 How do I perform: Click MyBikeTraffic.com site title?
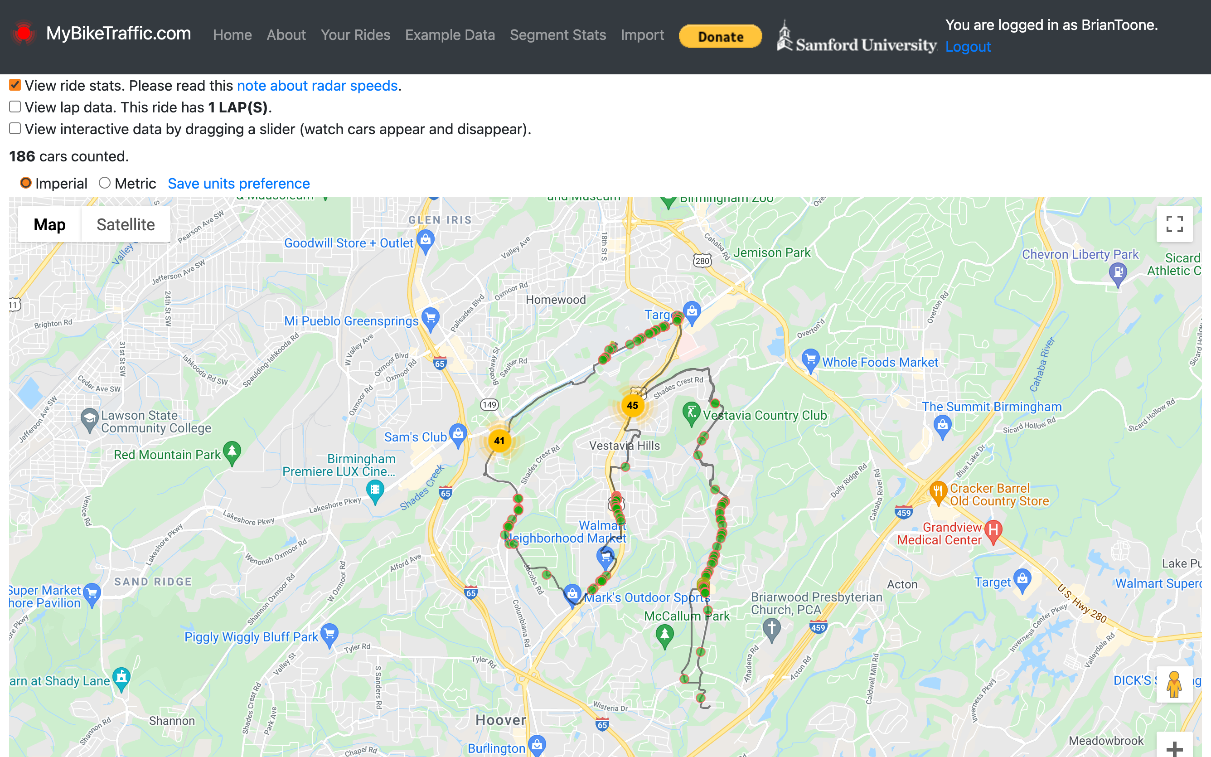(119, 34)
